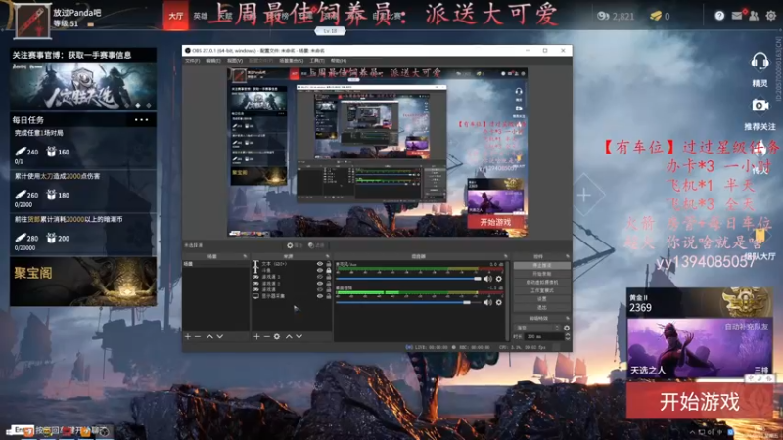Move selected scene up with up chevron
Viewport: 783px width, 440px height.
click(x=209, y=336)
